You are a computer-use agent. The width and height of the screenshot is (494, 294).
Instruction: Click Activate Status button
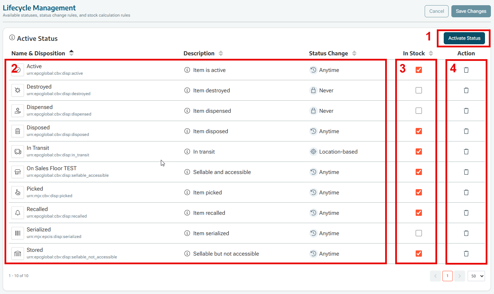pyautogui.click(x=464, y=38)
